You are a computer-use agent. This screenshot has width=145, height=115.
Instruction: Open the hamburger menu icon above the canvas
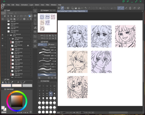pos(59,8)
